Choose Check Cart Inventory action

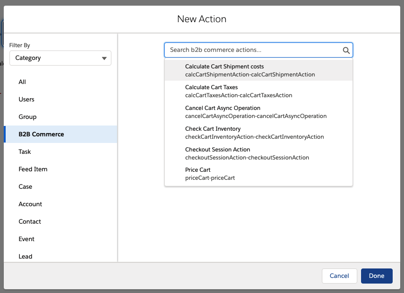259,133
